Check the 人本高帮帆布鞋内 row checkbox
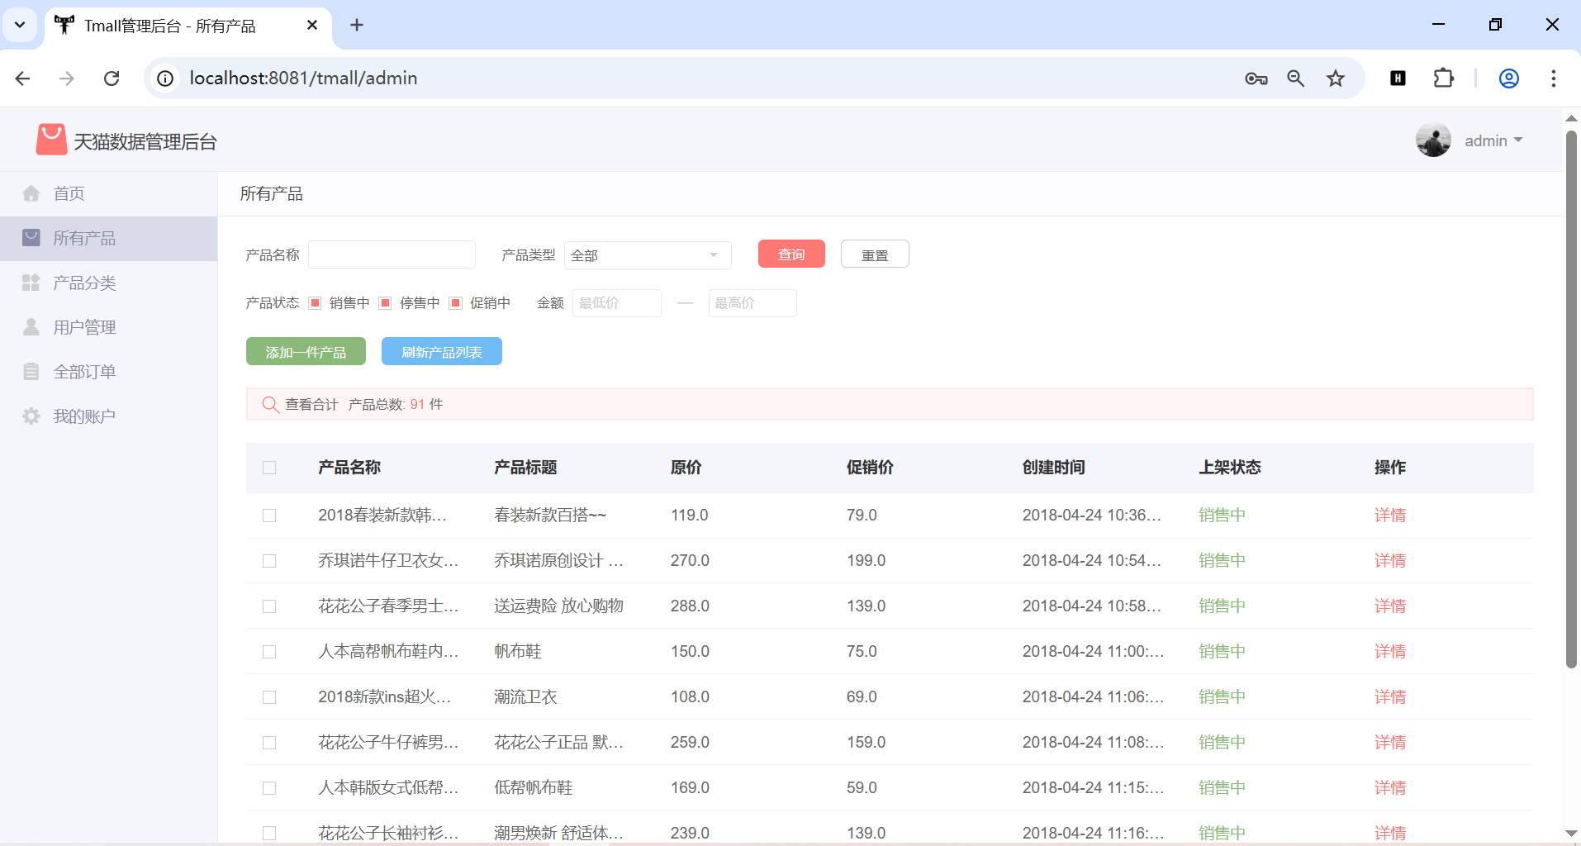 [269, 652]
